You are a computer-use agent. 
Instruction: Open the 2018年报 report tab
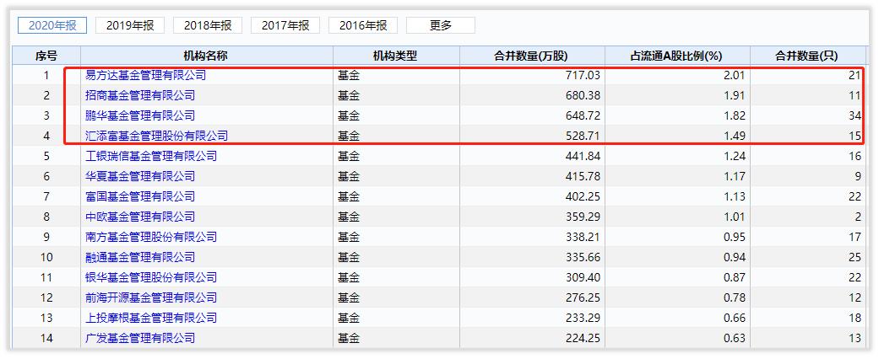tap(208, 25)
